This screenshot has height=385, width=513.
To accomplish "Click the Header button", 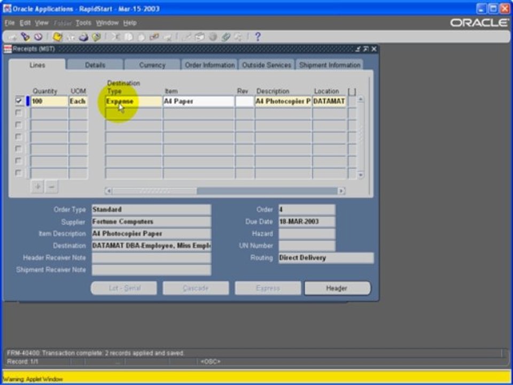I will click(x=338, y=288).
